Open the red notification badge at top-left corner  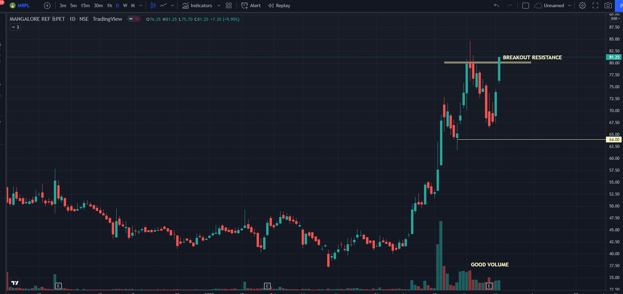coord(2,3)
